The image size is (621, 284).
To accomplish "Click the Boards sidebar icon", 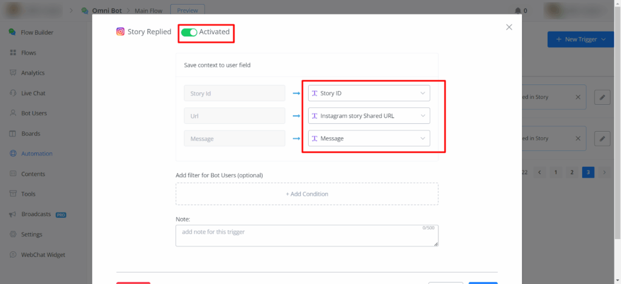I will click(x=13, y=134).
